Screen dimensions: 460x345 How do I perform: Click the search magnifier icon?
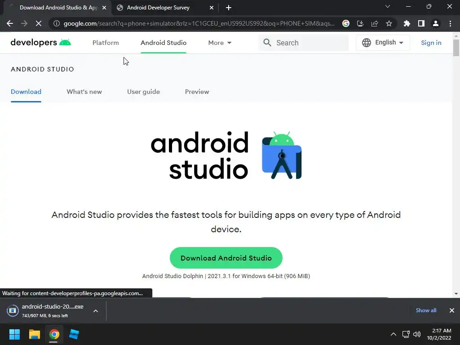pos(267,43)
